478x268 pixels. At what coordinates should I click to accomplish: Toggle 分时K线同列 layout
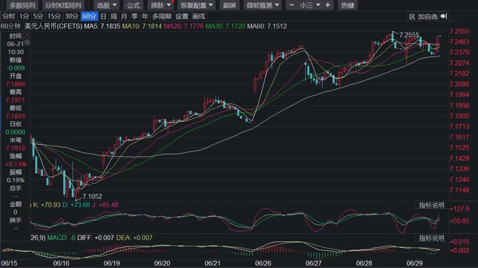click(63, 5)
